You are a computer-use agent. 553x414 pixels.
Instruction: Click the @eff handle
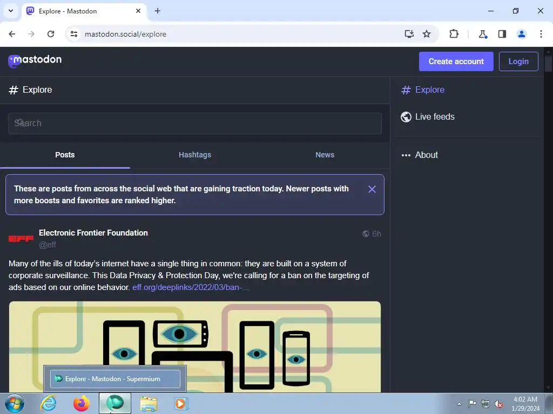tap(48, 245)
